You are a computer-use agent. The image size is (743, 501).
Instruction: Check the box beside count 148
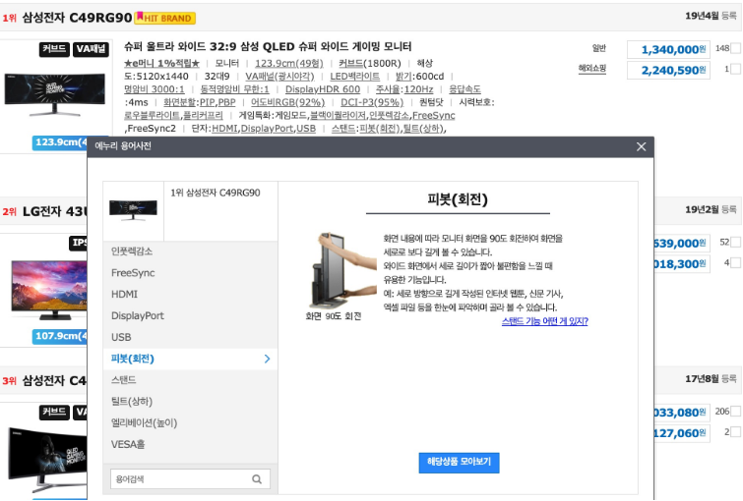pos(735,48)
